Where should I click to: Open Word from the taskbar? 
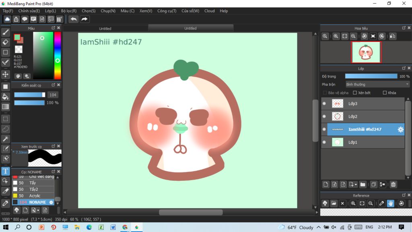coord(113,227)
